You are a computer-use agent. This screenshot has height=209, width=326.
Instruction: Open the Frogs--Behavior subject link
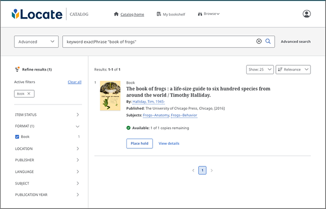tap(184, 115)
